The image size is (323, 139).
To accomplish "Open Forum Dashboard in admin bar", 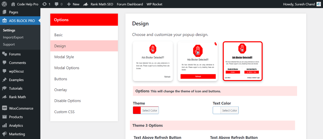I will tap(130, 4).
